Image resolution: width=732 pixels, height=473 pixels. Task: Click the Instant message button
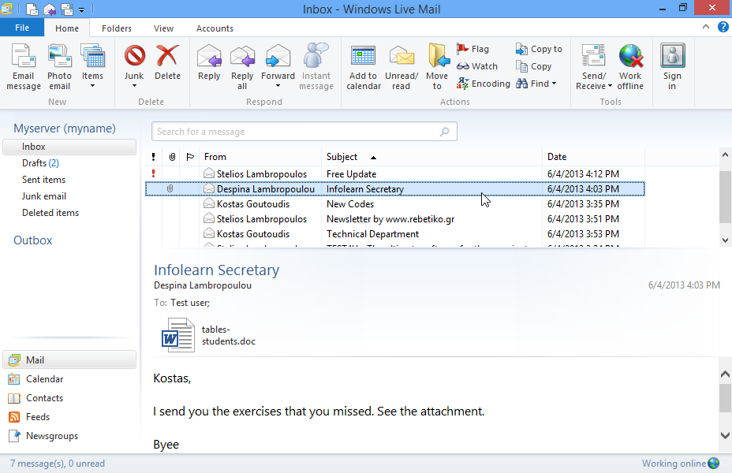click(316, 67)
